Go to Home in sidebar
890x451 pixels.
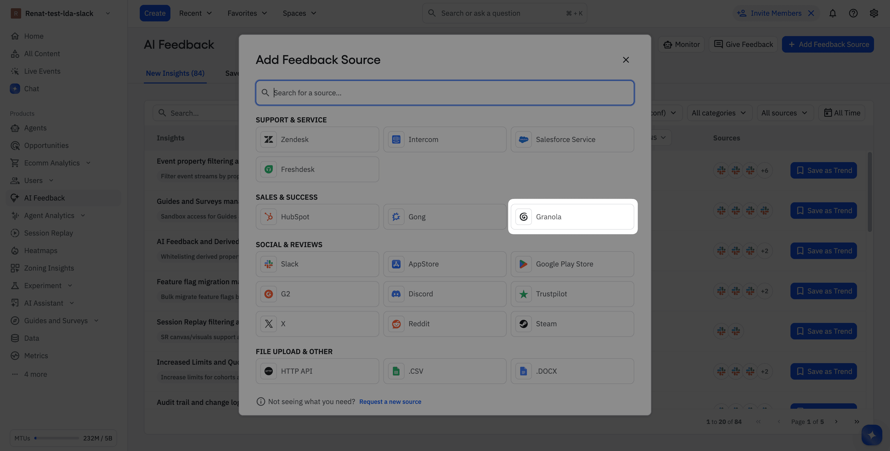[34, 36]
